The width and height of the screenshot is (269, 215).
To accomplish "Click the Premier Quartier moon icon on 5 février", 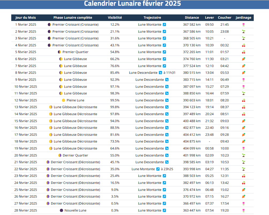I will click(x=59, y=52).
